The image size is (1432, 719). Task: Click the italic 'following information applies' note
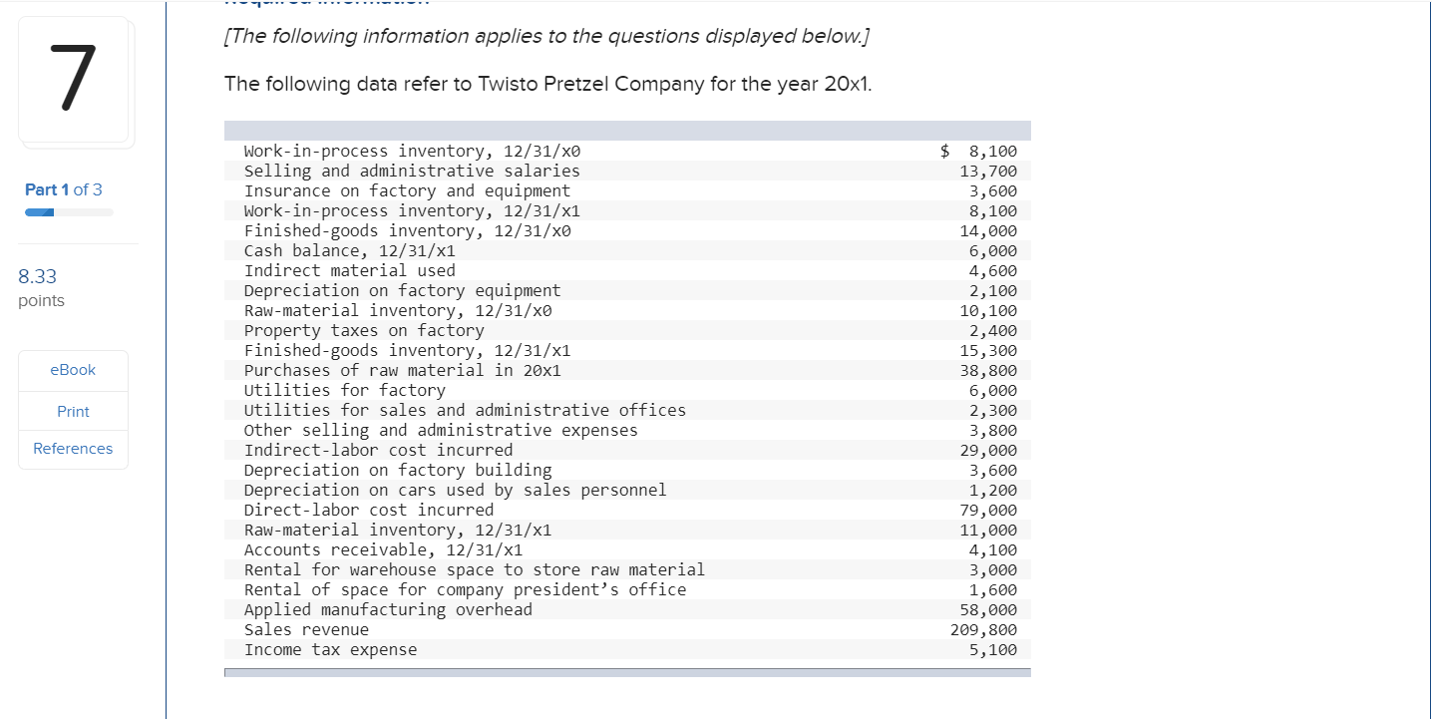(x=546, y=37)
